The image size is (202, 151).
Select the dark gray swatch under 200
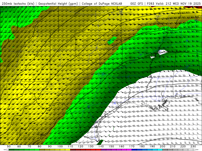tap(165, 150)
